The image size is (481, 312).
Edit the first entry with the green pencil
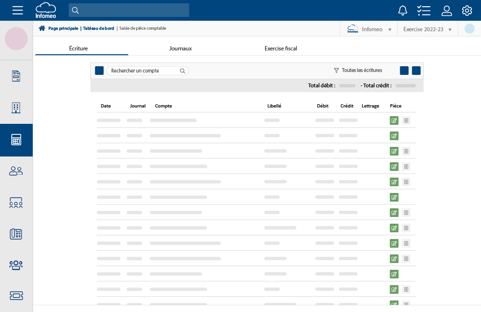[x=394, y=120]
